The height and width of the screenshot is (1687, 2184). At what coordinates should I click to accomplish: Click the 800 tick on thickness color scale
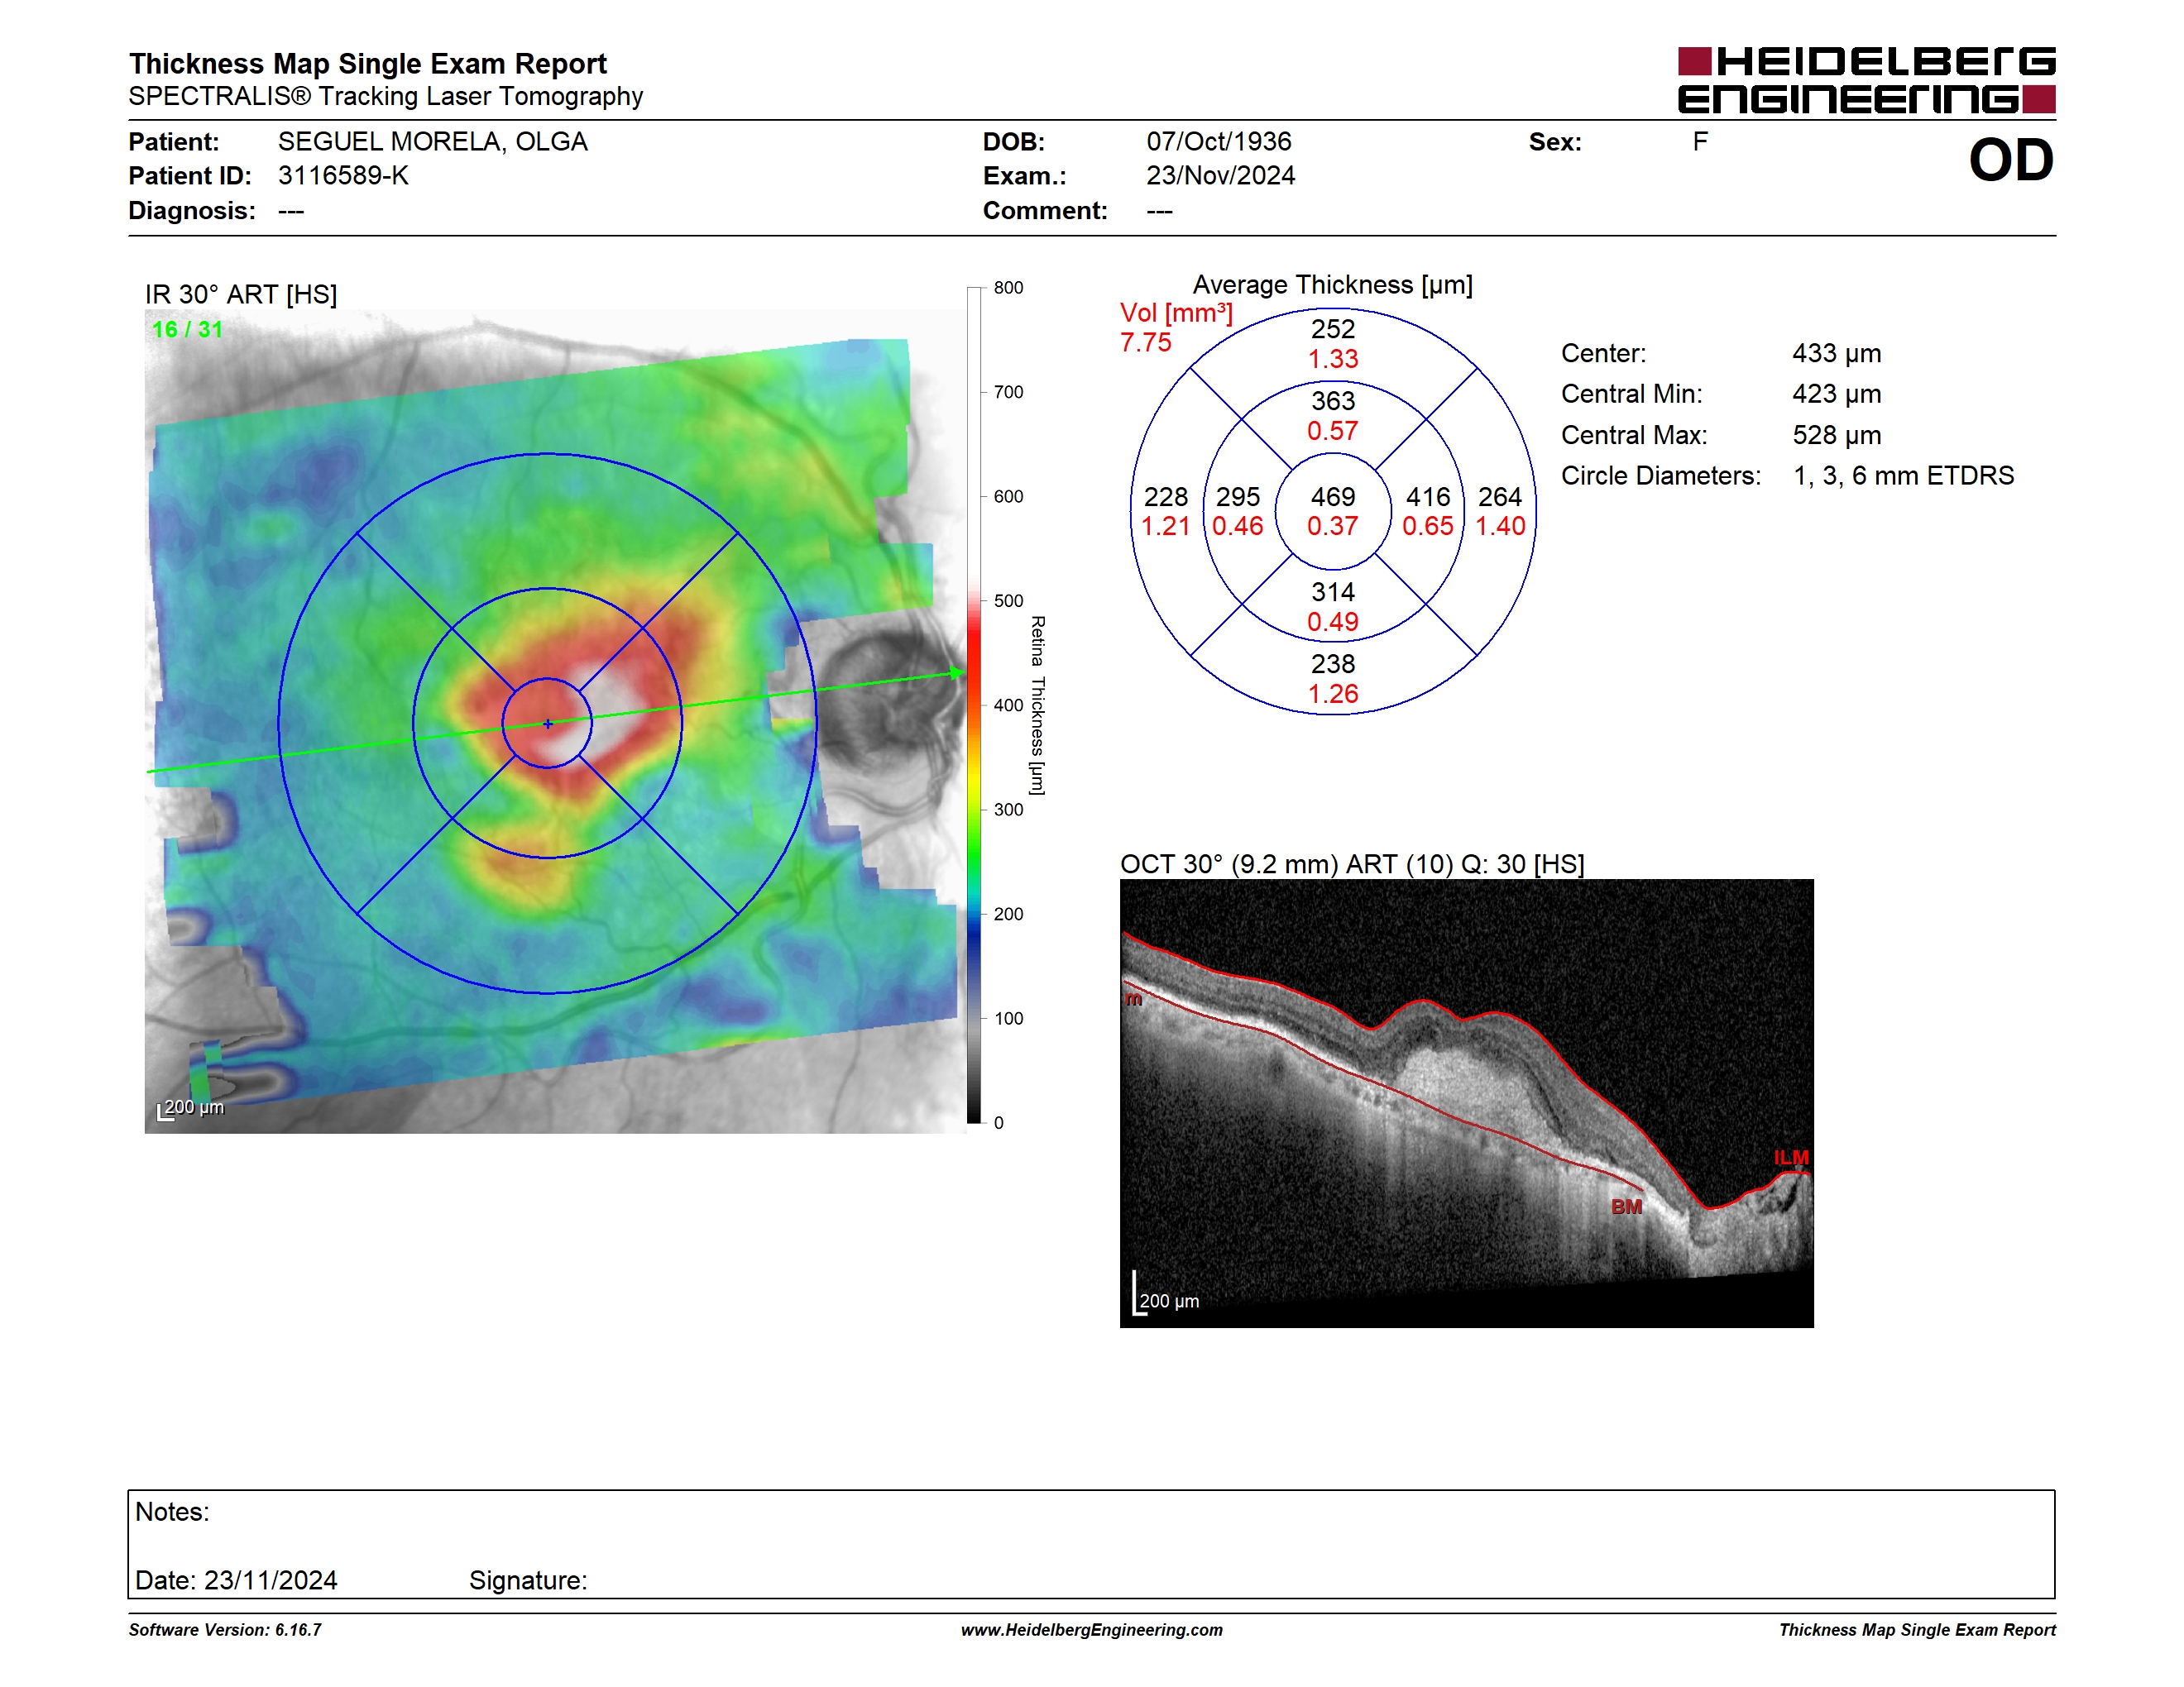1008,288
